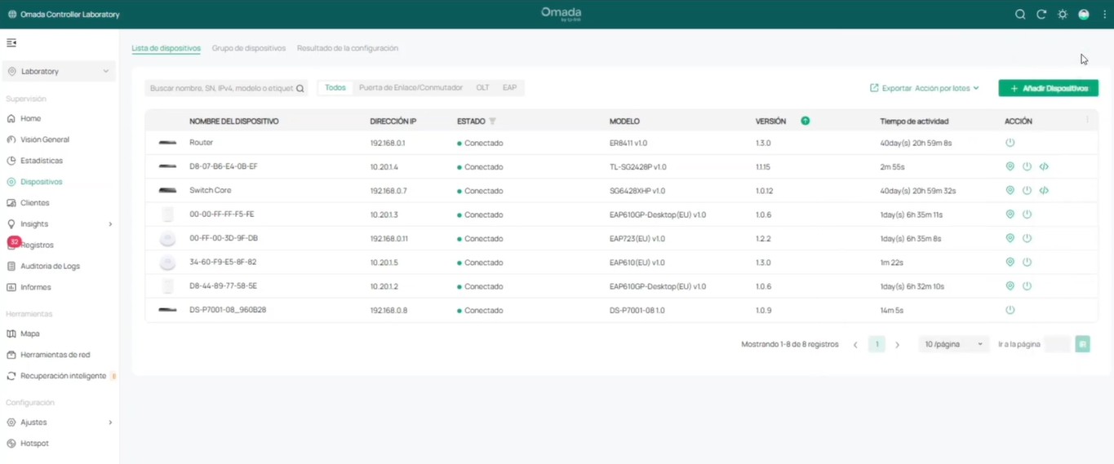Click the reboot icon for Router row
The height and width of the screenshot is (464, 1114).
point(1010,143)
